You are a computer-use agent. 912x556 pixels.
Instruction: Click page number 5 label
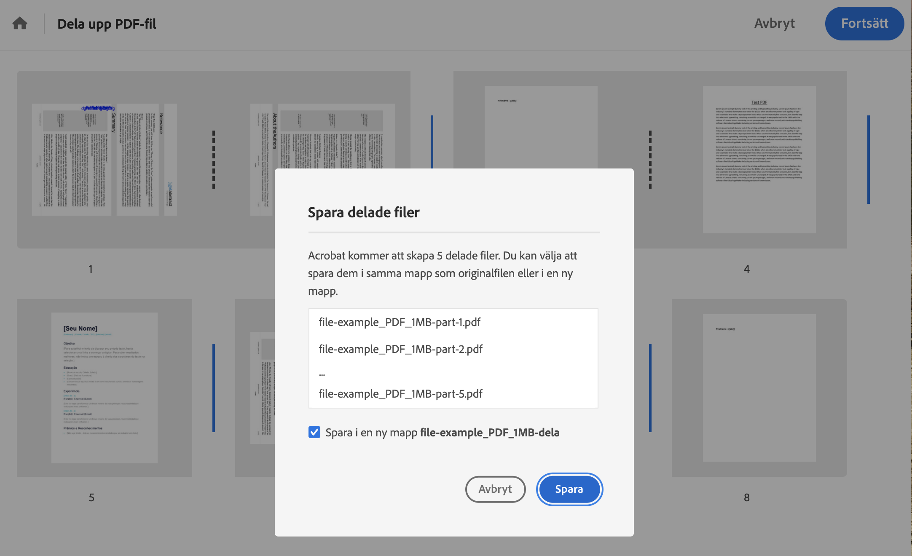91,497
